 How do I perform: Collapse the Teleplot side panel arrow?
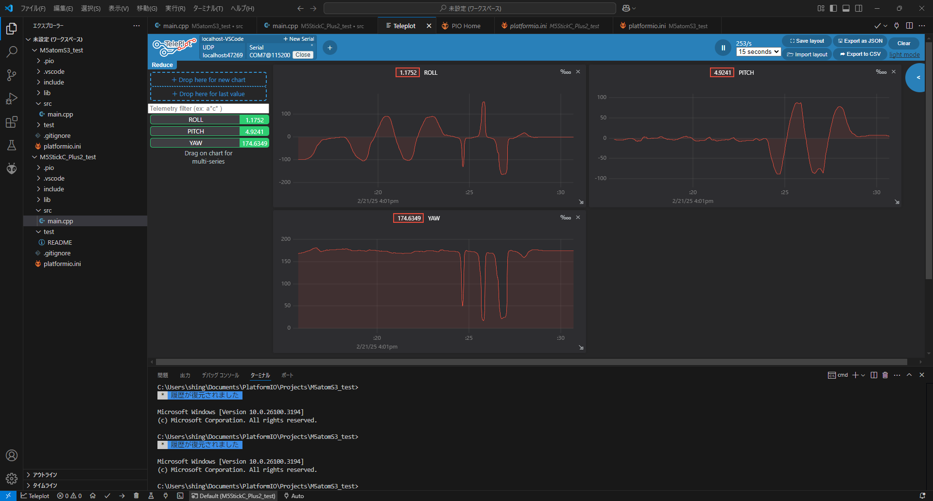pos(917,78)
